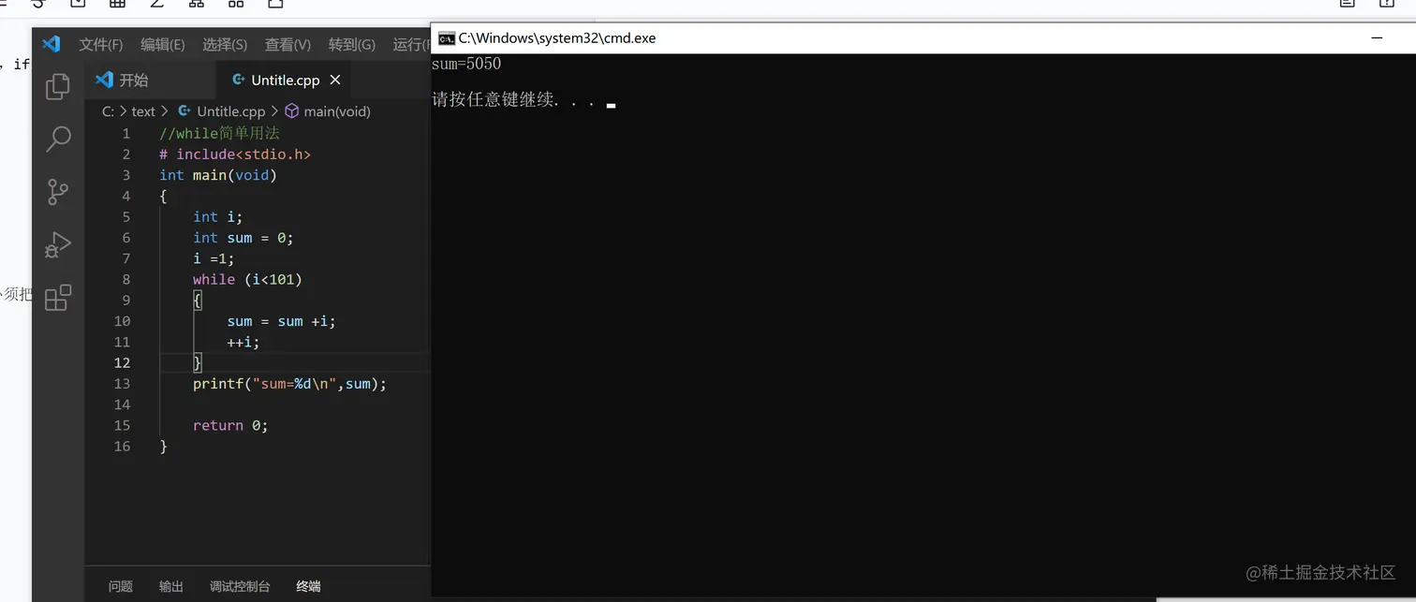Open the Extensions panel
Image resolution: width=1416 pixels, height=602 pixels.
(57, 298)
